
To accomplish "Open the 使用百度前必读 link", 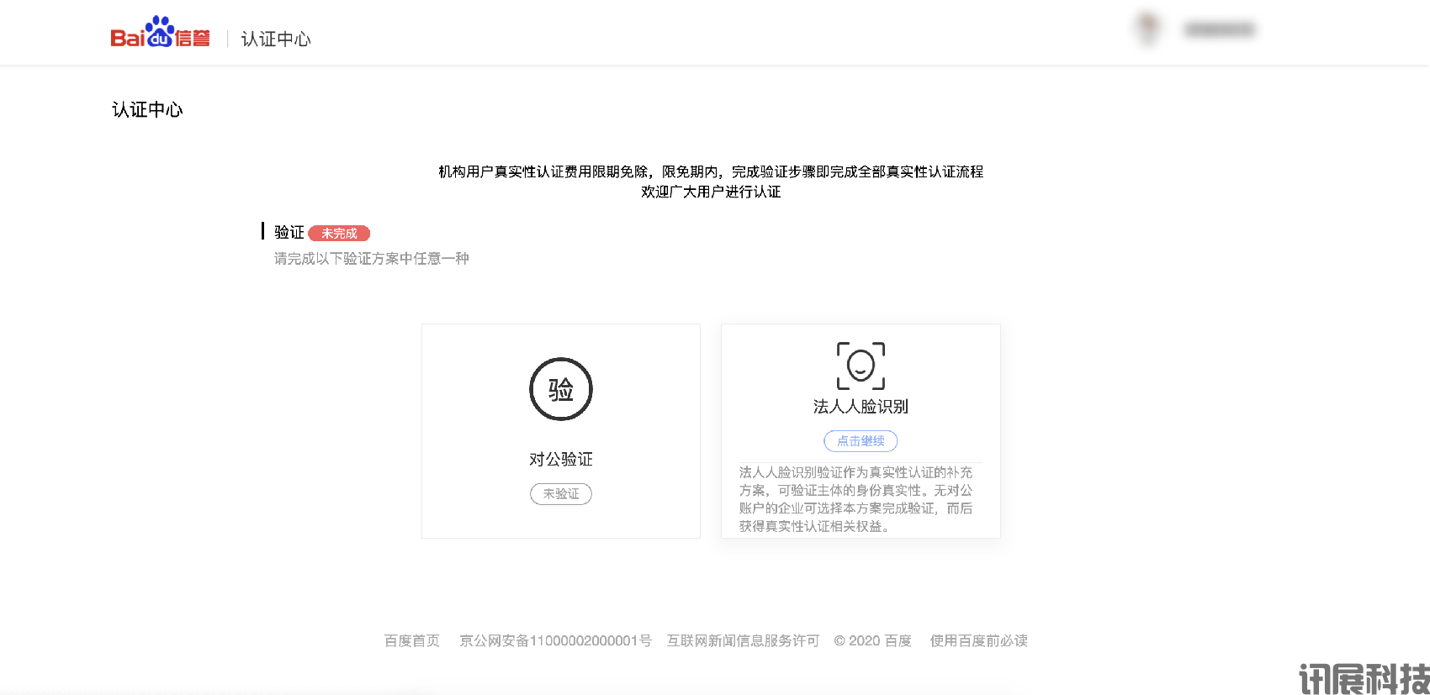I will [978, 641].
